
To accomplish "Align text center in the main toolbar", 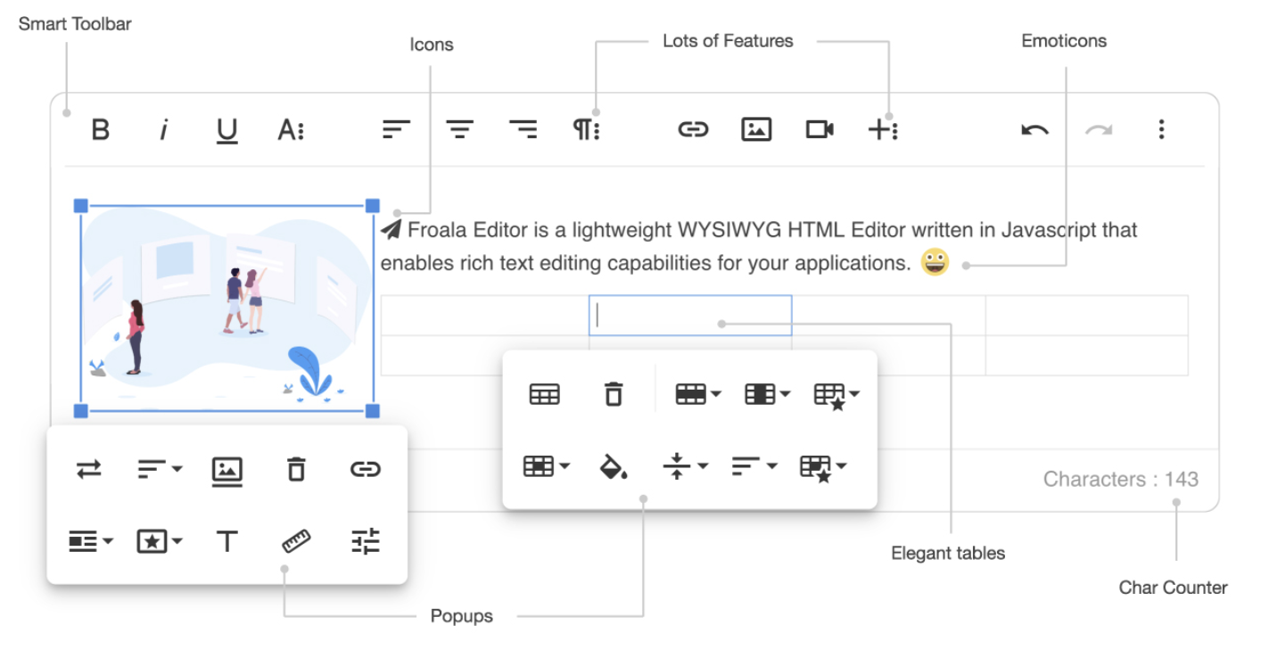I will click(459, 130).
